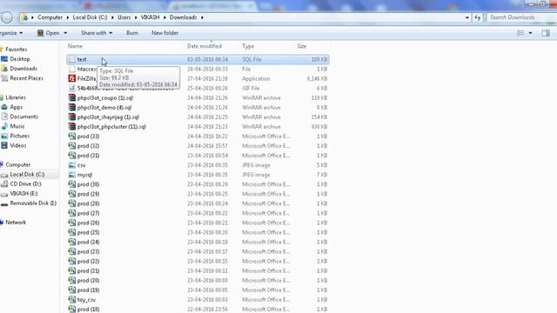Click the Search Downloads field

point(521,17)
